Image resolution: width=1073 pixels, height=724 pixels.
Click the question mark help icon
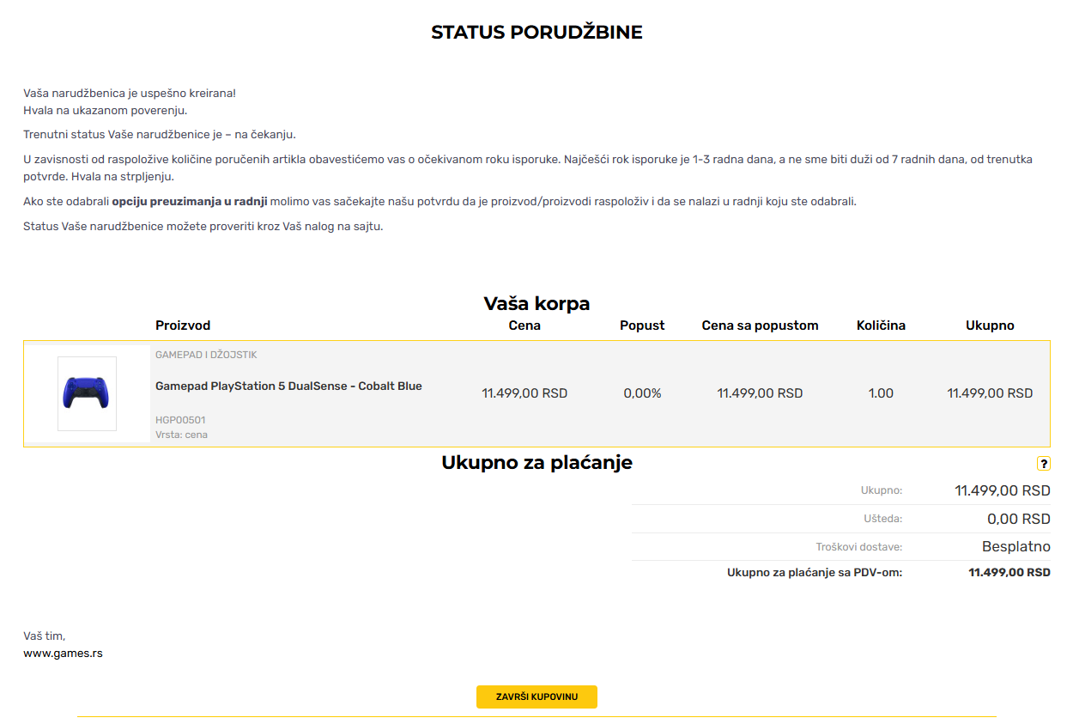[1043, 464]
